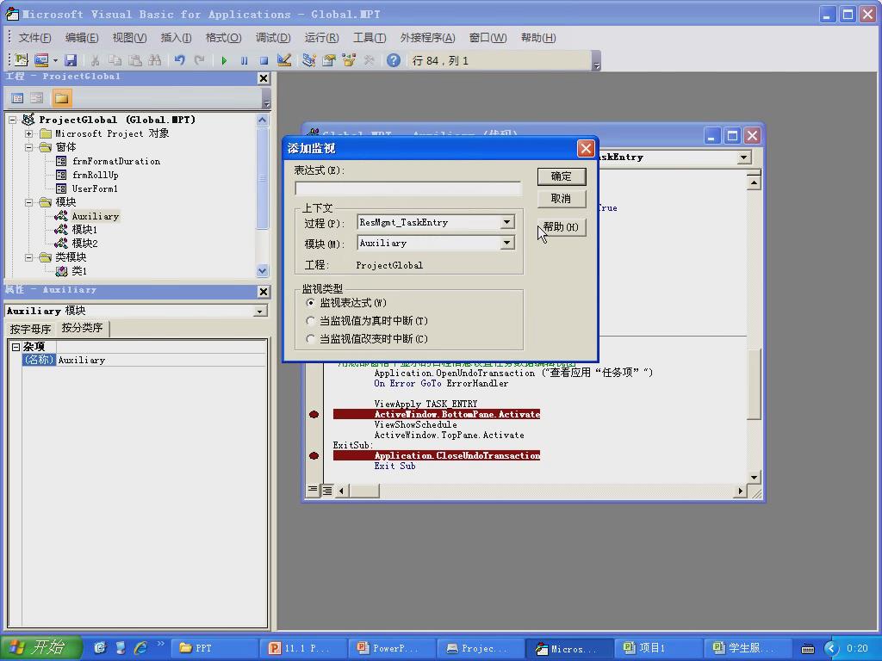Select 类1 class module in the tree

[79, 271]
